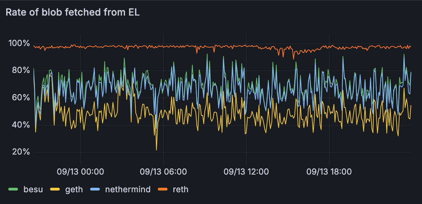Toggle the nethermind legend label
The height and width of the screenshot is (204, 422).
click(128, 189)
